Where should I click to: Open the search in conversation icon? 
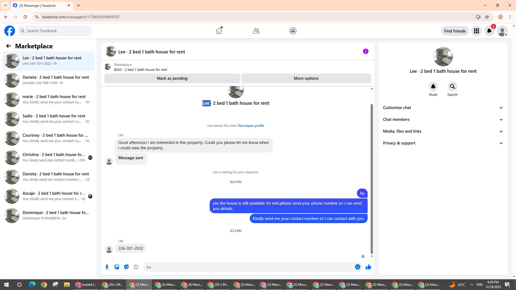tap(452, 86)
